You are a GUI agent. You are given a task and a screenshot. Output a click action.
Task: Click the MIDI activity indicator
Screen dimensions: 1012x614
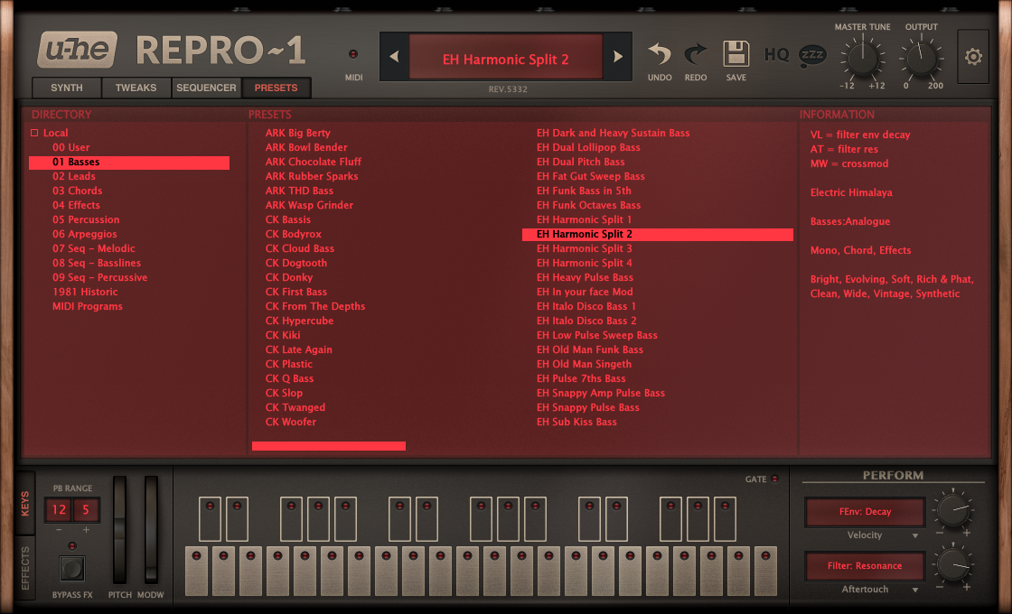pos(353,54)
